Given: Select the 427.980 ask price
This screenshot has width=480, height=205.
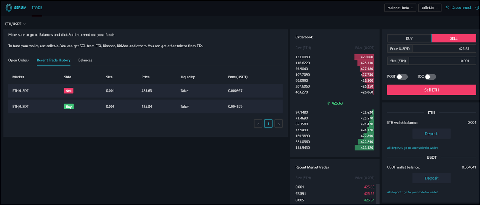Looking at the screenshot, I should click(367, 69).
